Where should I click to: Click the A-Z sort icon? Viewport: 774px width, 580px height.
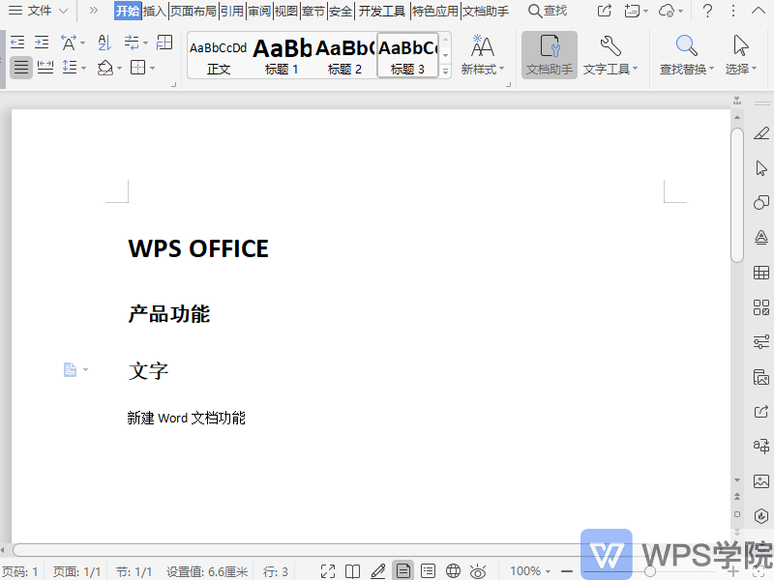[x=104, y=43]
